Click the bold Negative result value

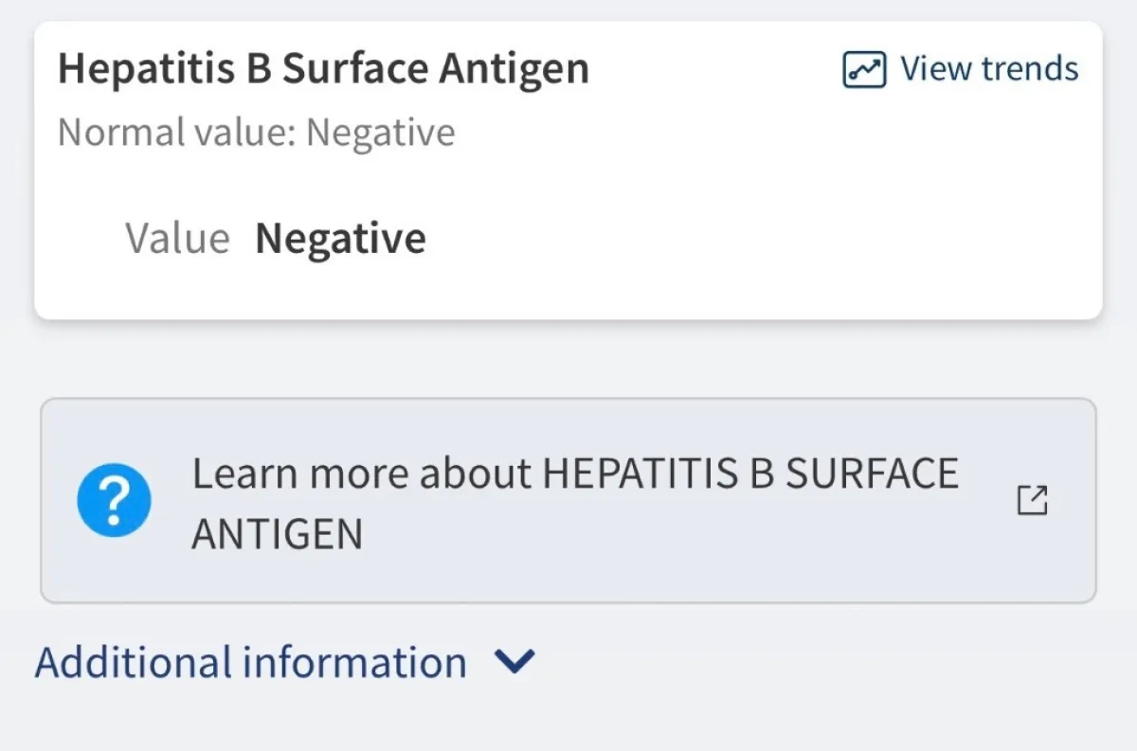[x=340, y=238]
